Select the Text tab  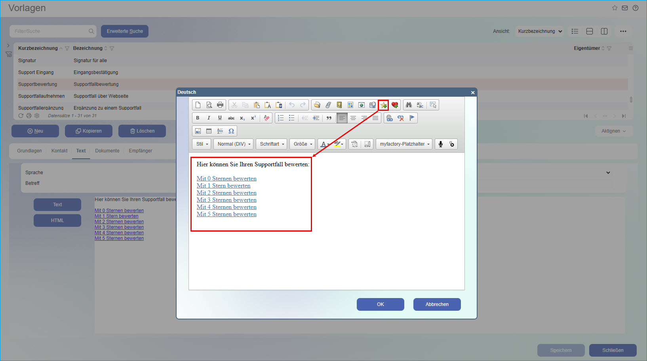pos(81,151)
